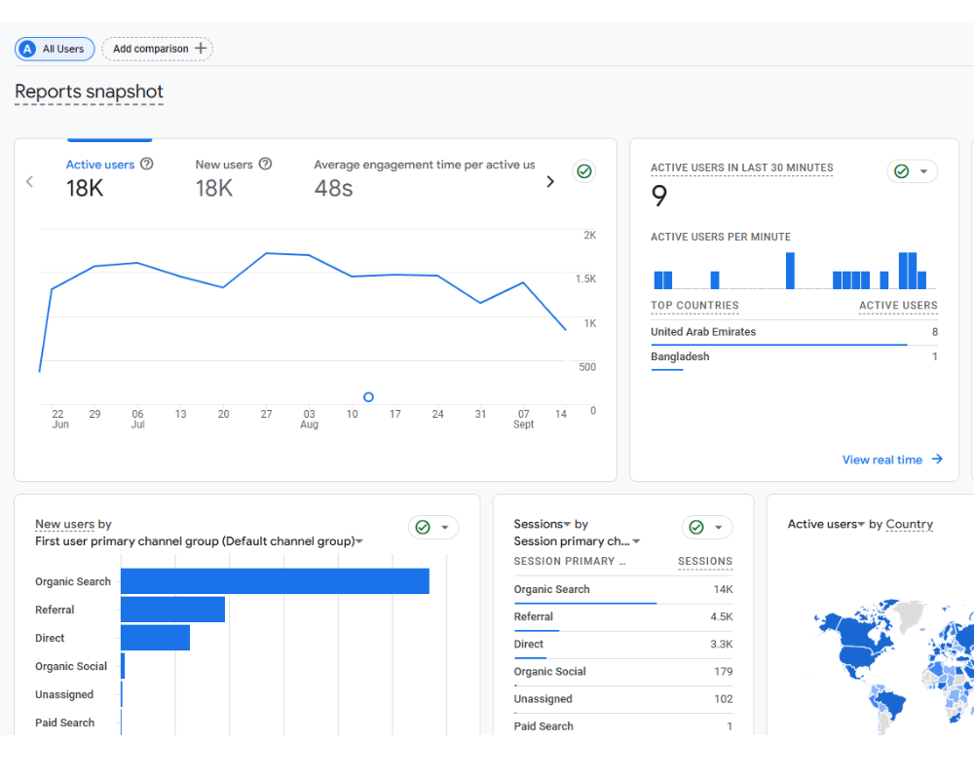The image size is (974, 779).
Task: Go to the previous metric with the left chevron
Action: click(29, 181)
